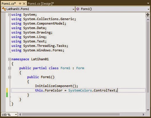Click the text 'System.Collections.Generic'

[49, 19]
